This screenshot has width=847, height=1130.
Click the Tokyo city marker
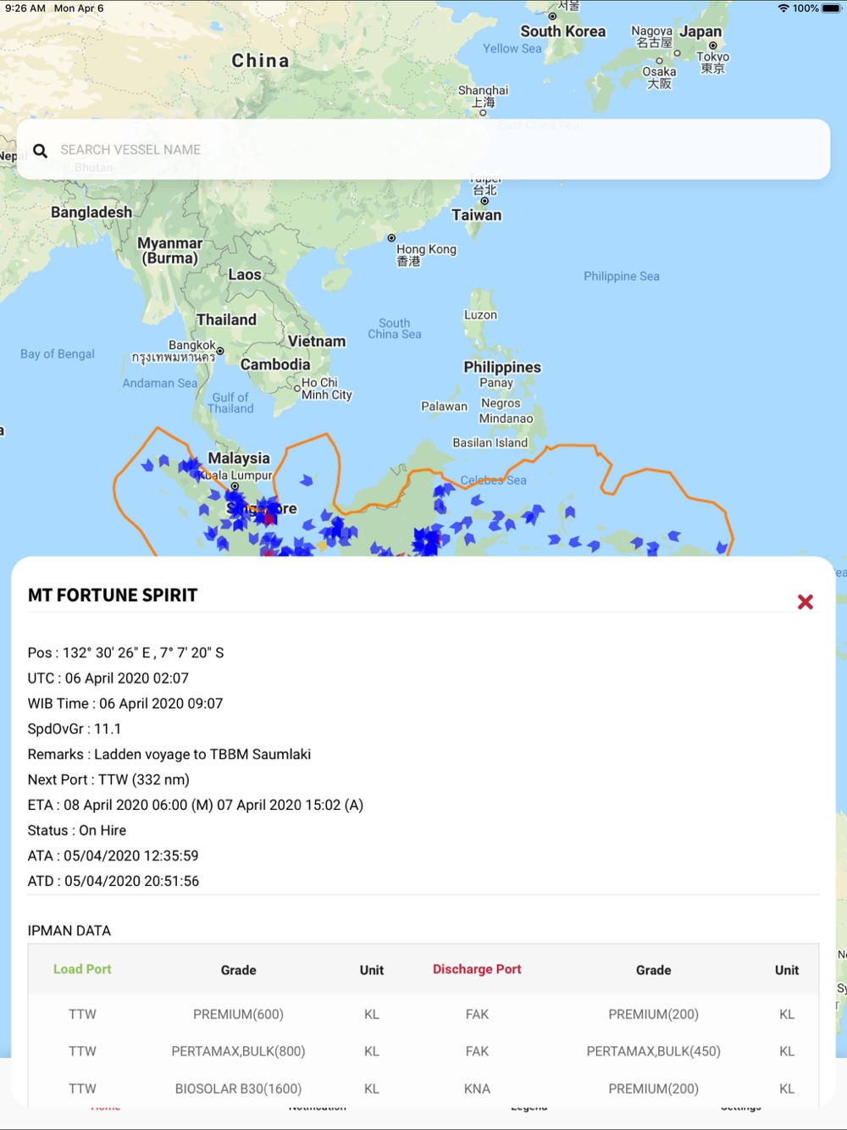coord(713,46)
